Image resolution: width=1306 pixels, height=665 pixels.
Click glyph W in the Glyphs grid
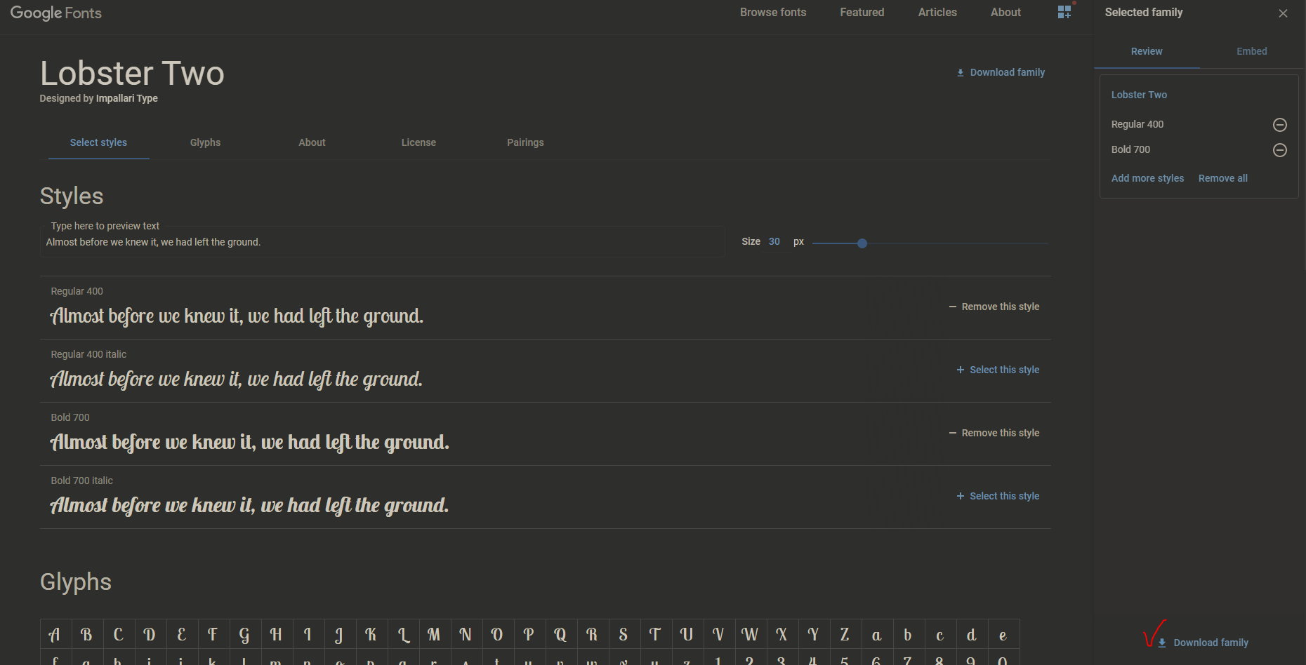[x=750, y=635]
